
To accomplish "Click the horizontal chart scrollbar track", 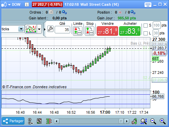I will click(x=89, y=121).
